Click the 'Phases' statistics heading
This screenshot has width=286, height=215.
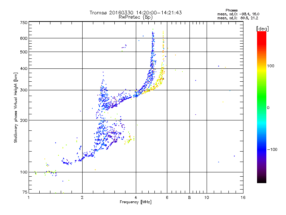pos(231,10)
